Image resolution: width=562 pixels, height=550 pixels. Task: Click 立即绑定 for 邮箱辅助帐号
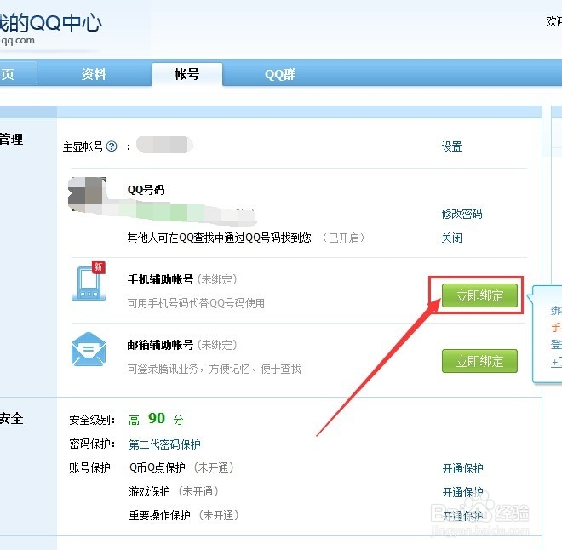click(479, 361)
